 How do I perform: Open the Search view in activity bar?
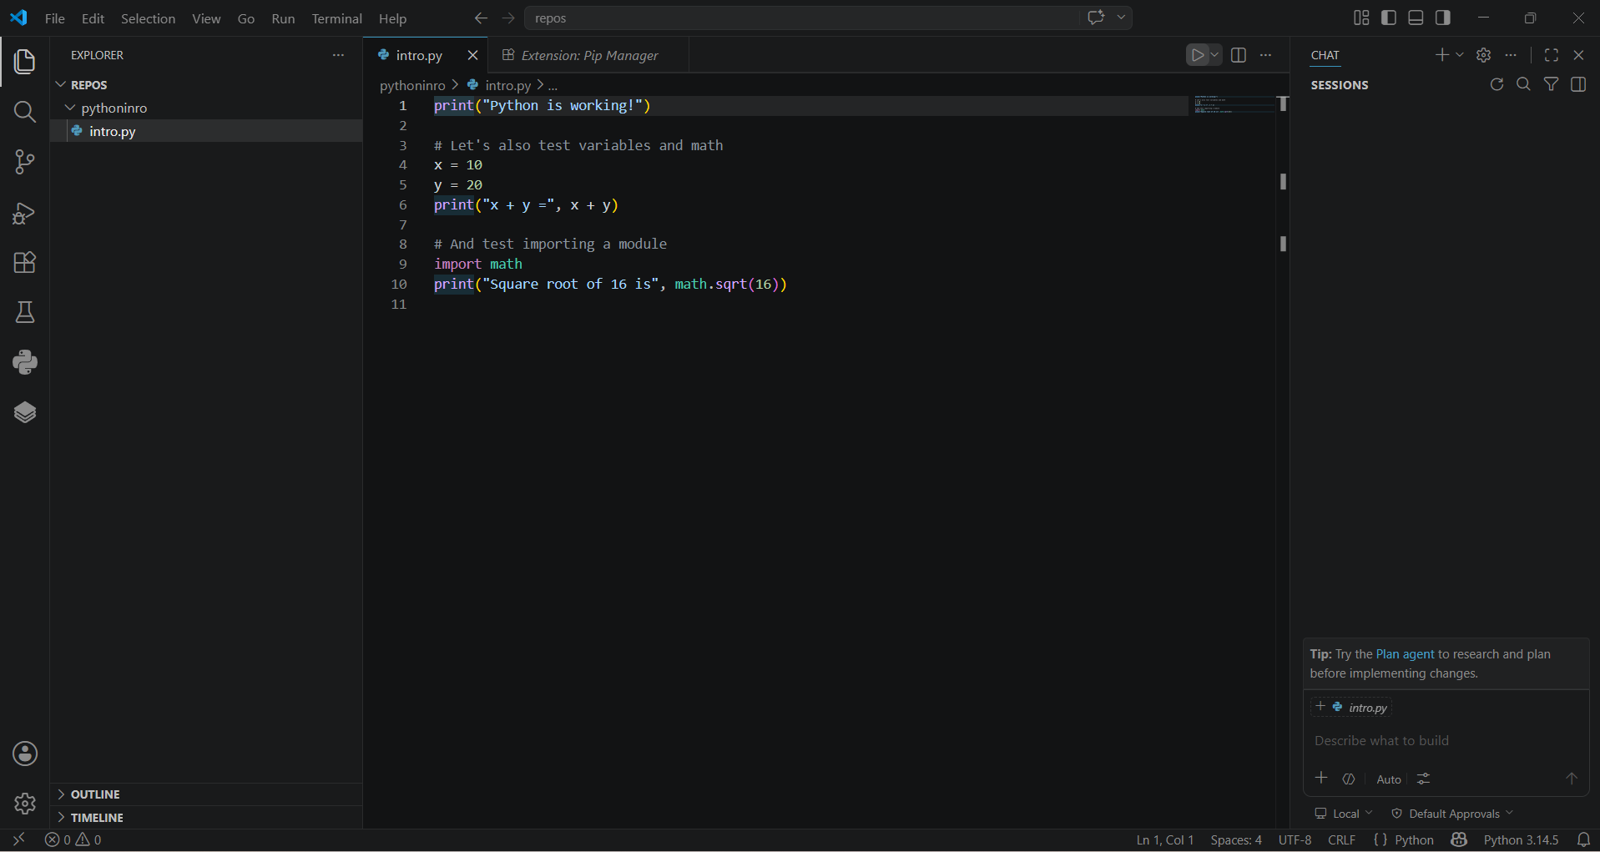(x=25, y=112)
